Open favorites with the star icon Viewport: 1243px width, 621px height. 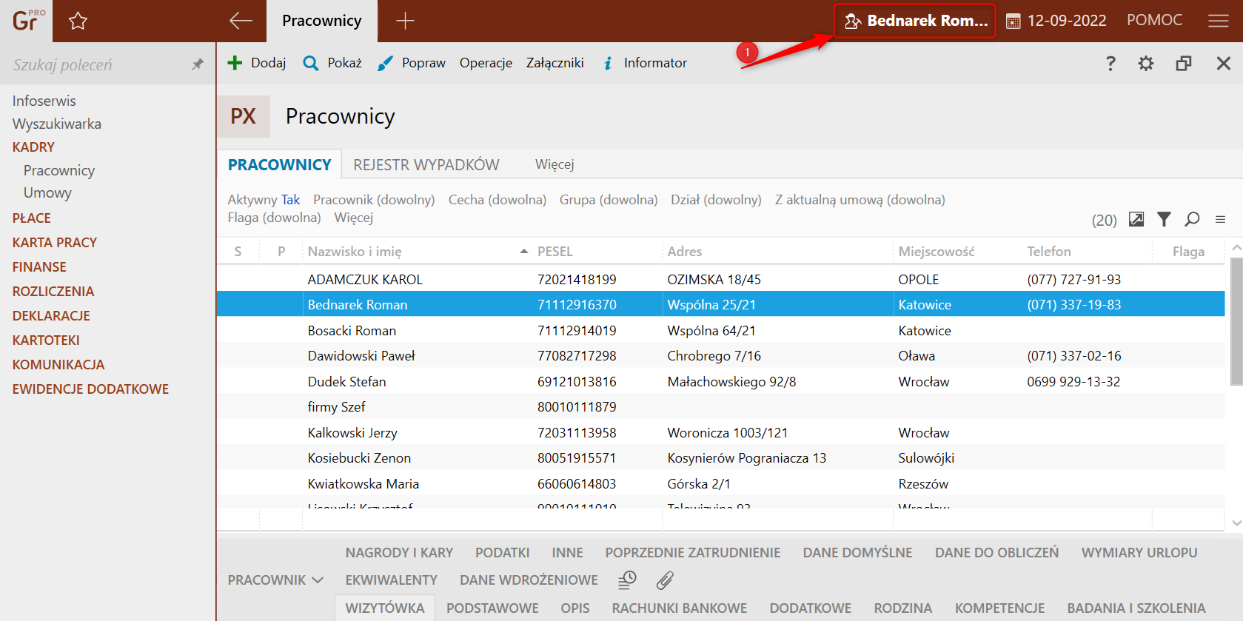[x=78, y=21]
